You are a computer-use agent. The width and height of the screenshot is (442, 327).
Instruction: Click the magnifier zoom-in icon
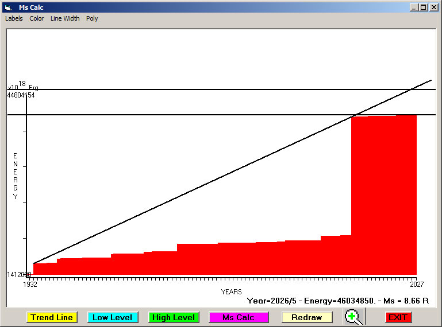(x=355, y=317)
